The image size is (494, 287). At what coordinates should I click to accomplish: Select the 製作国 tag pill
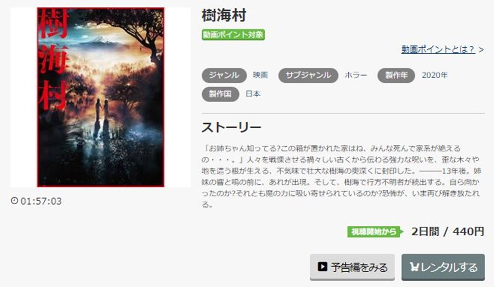pyautogui.click(x=220, y=94)
